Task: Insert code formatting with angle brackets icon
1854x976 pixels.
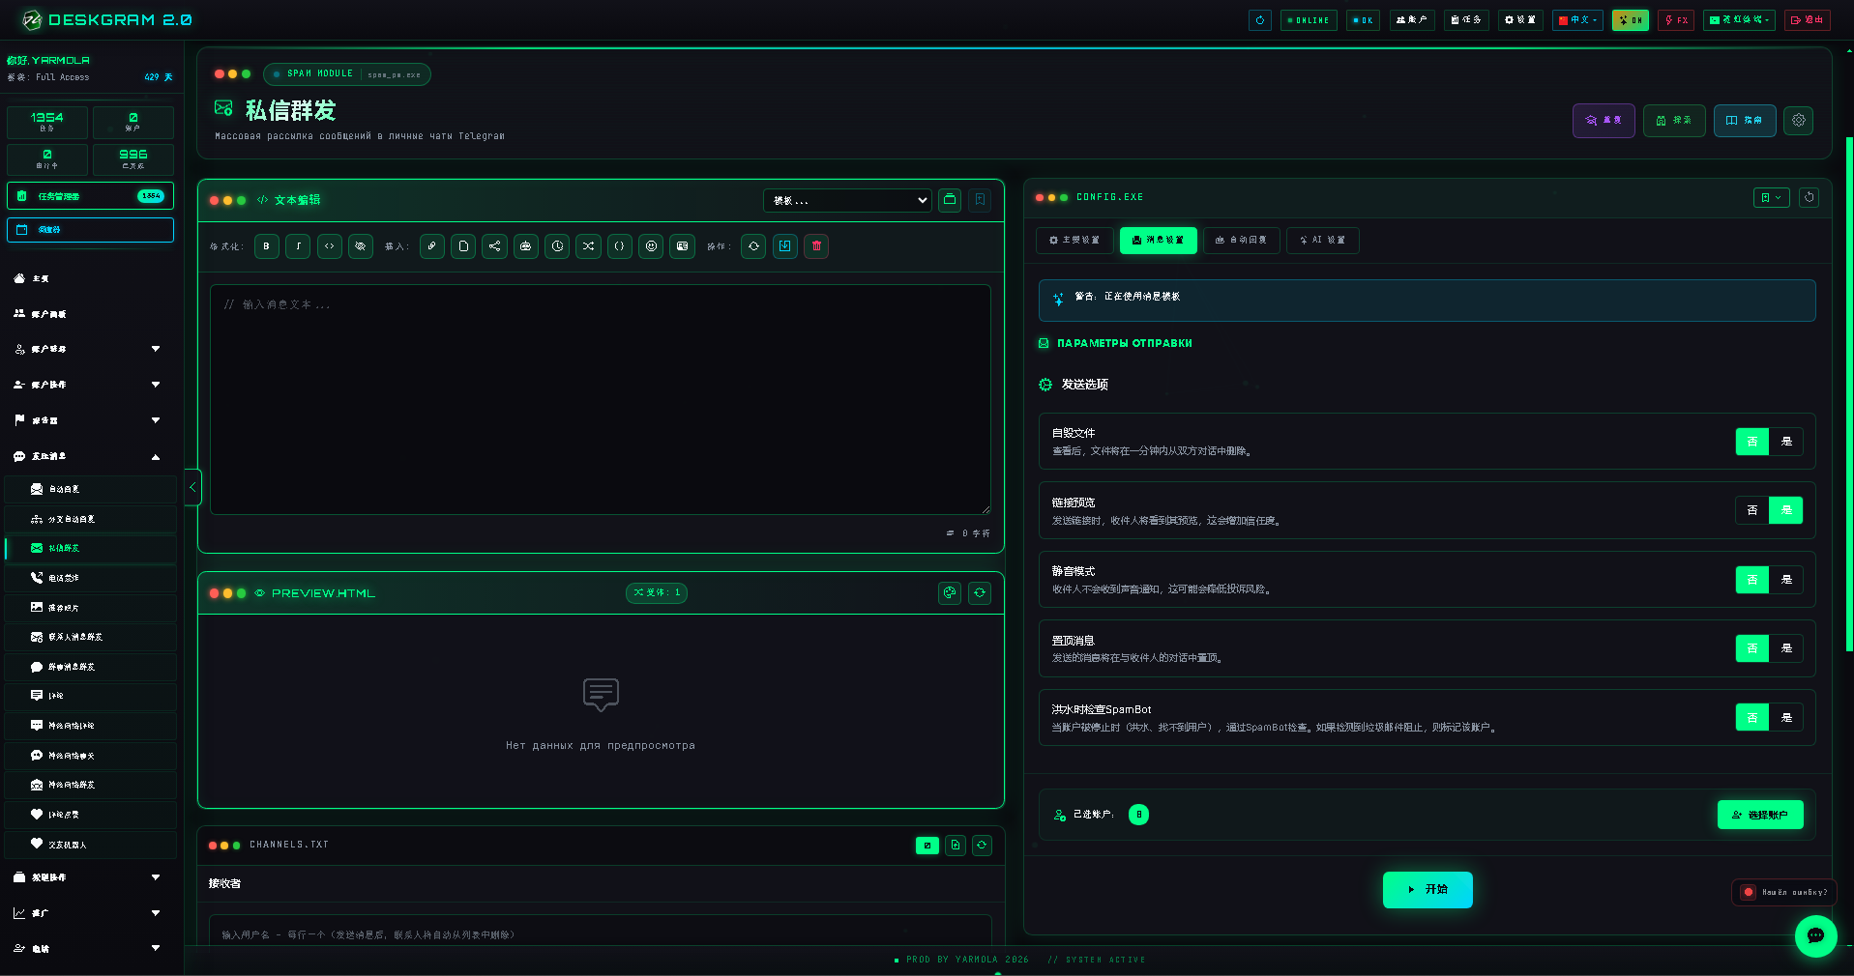Action: (330, 246)
